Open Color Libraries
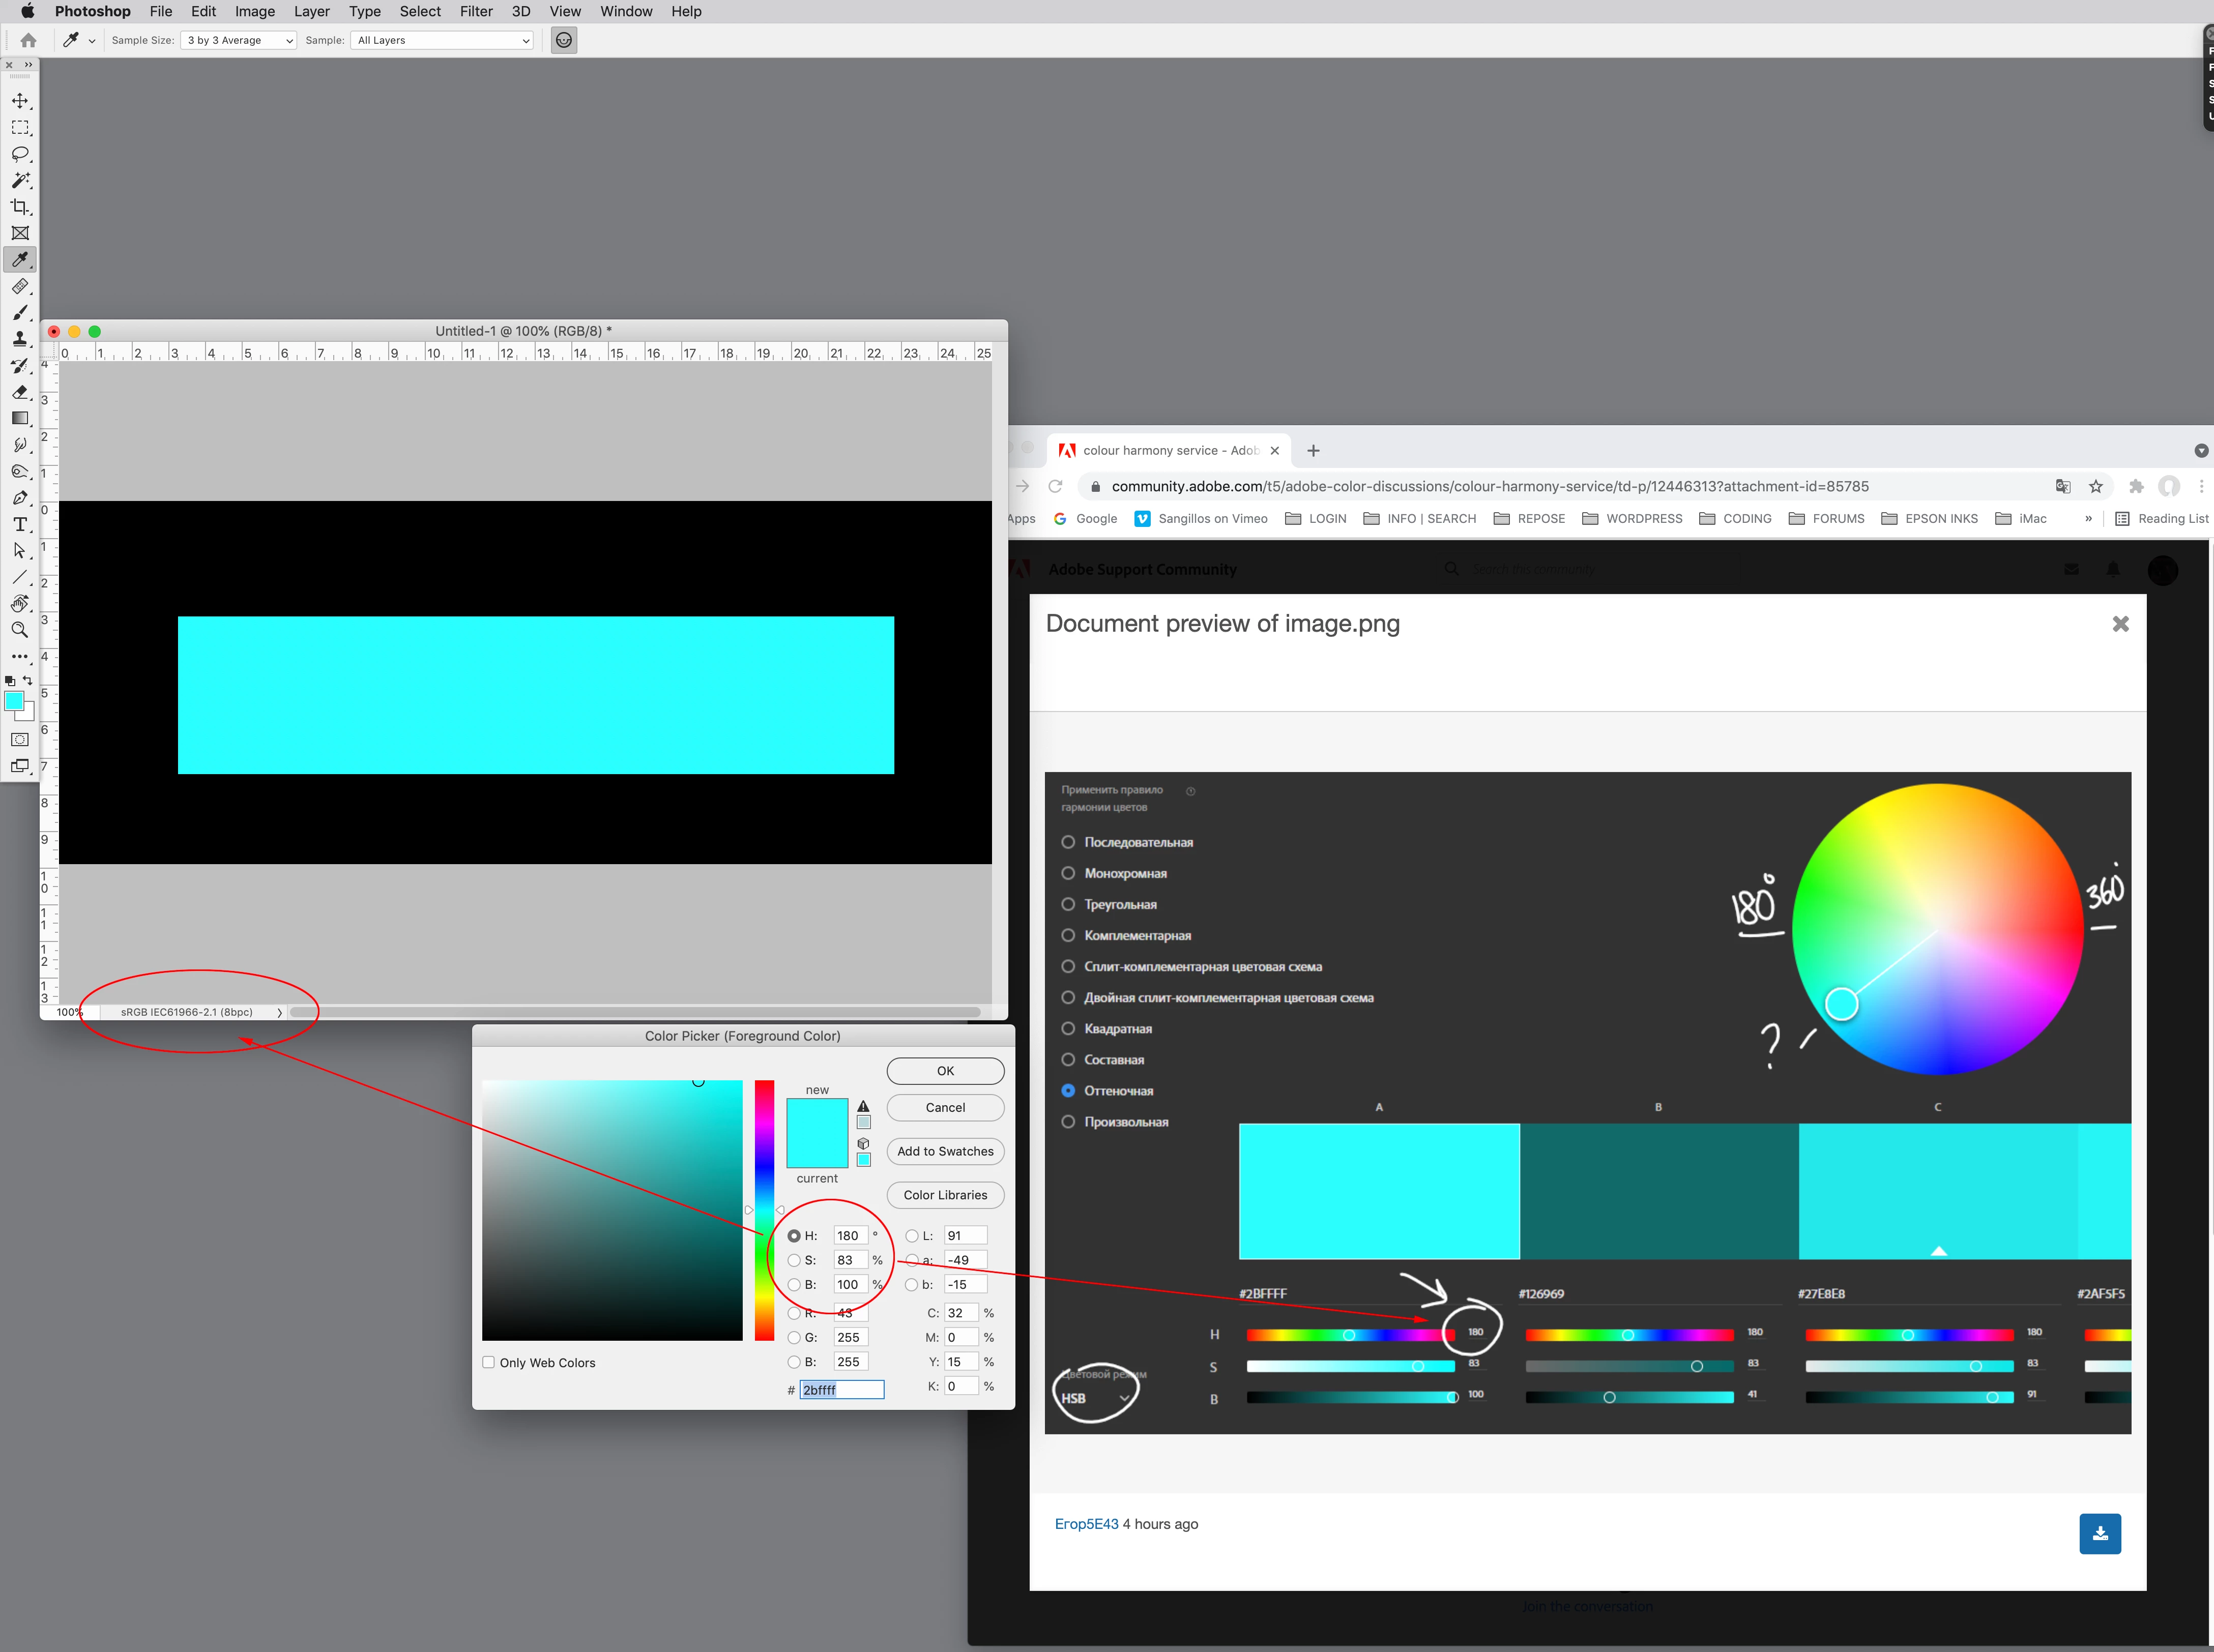2214x1652 pixels. 945,1195
